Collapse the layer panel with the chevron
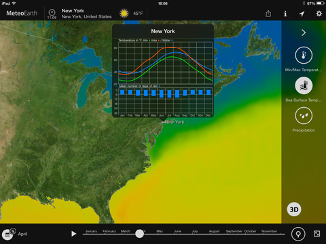 pos(304,33)
